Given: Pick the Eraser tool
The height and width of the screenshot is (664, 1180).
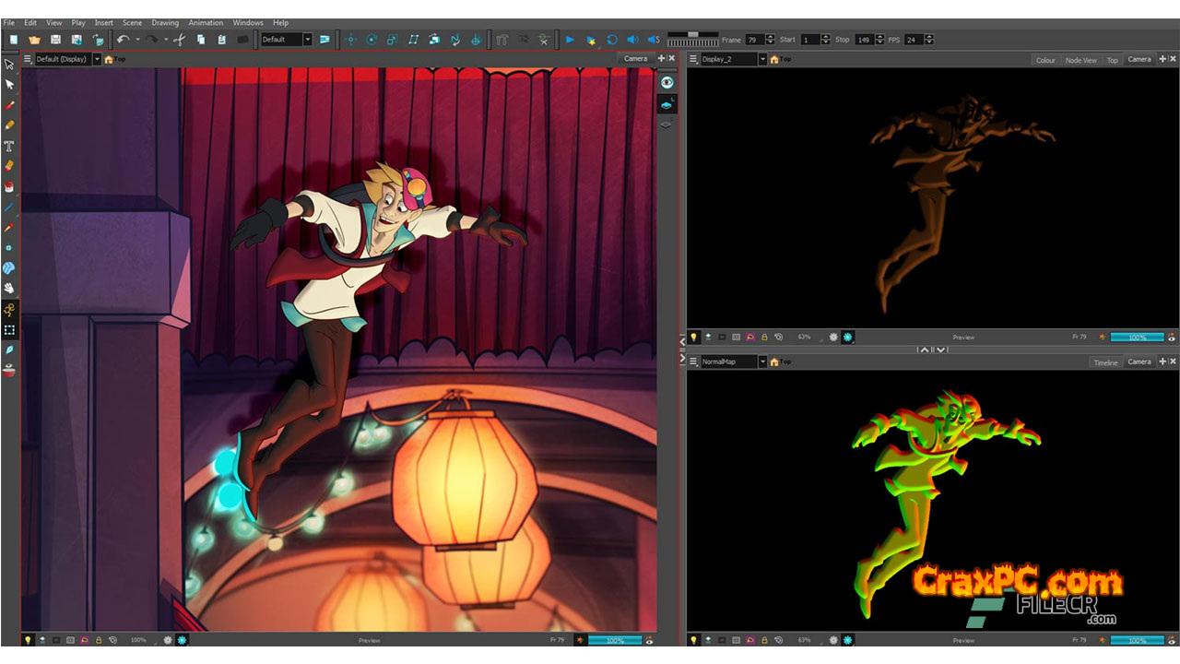Looking at the screenshot, I should [x=9, y=166].
